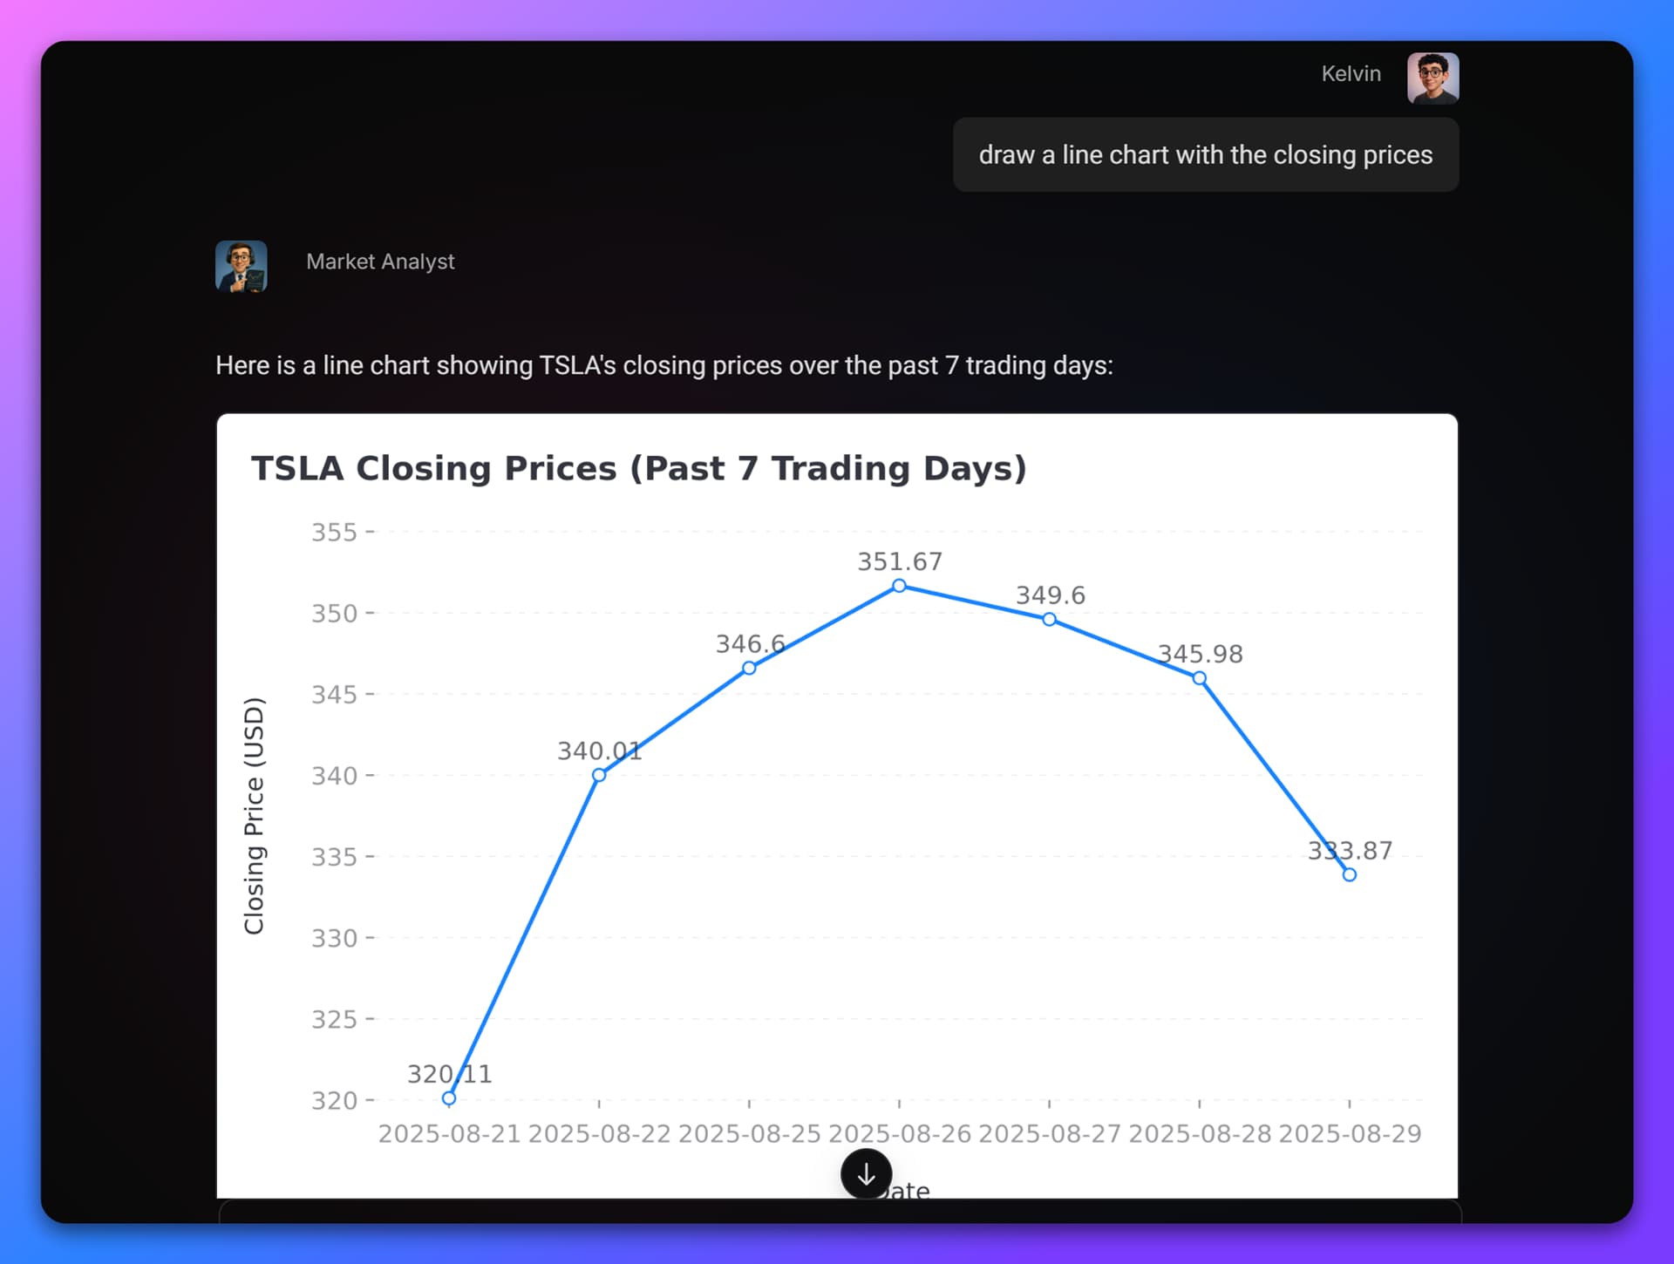1674x1264 pixels.
Task: Click the user message about closing prices
Action: pos(1206,155)
